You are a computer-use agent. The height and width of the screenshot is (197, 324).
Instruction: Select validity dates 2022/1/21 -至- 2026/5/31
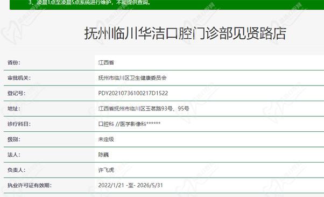[x=131, y=185]
